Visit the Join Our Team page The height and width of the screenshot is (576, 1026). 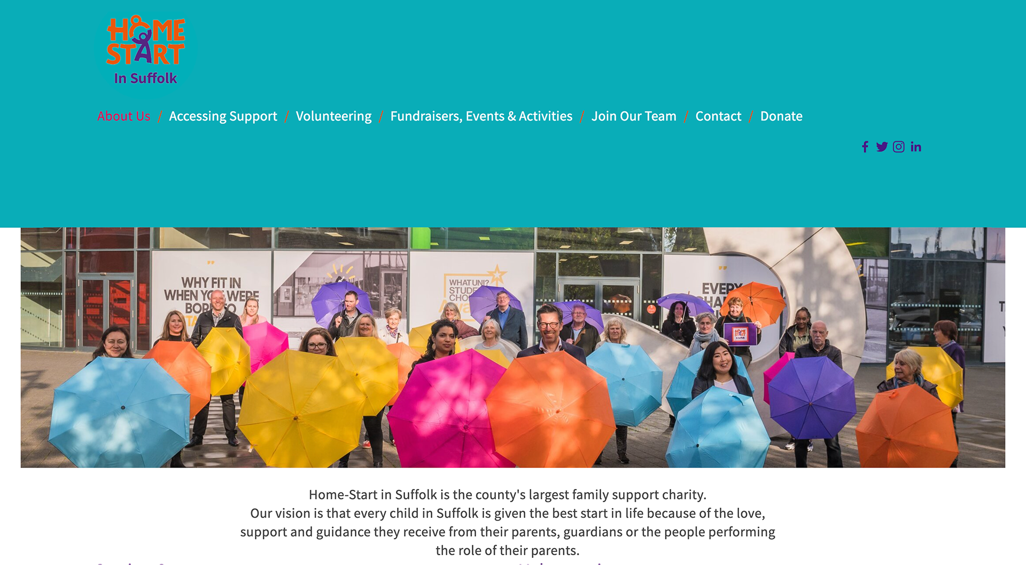[x=634, y=116]
